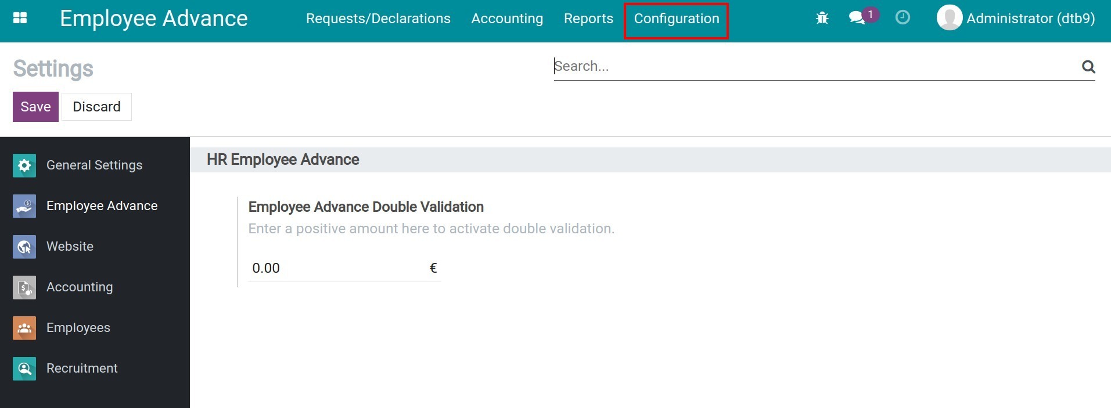Click the search magnifier icon

pyautogui.click(x=1088, y=67)
